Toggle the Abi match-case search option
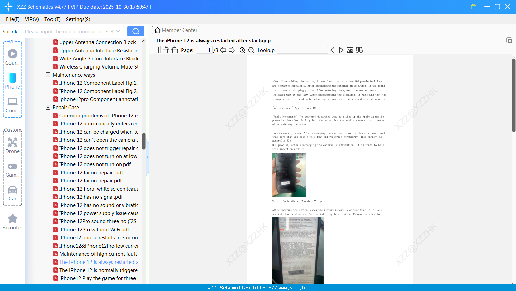 click(350, 50)
